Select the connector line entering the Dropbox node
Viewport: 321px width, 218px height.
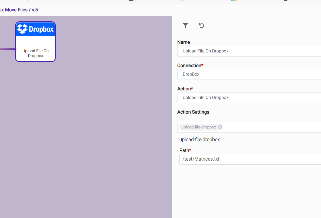tap(8, 49)
